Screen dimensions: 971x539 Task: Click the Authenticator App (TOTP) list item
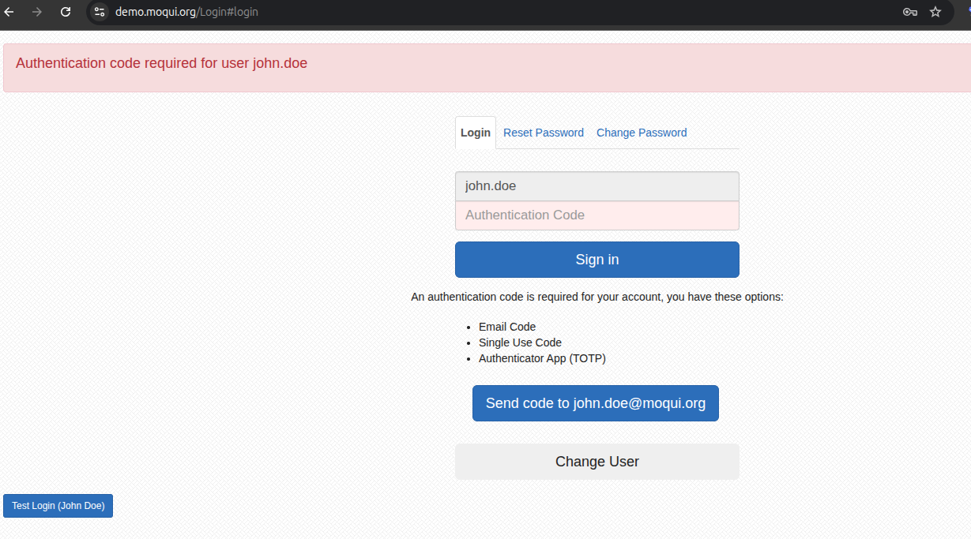542,358
